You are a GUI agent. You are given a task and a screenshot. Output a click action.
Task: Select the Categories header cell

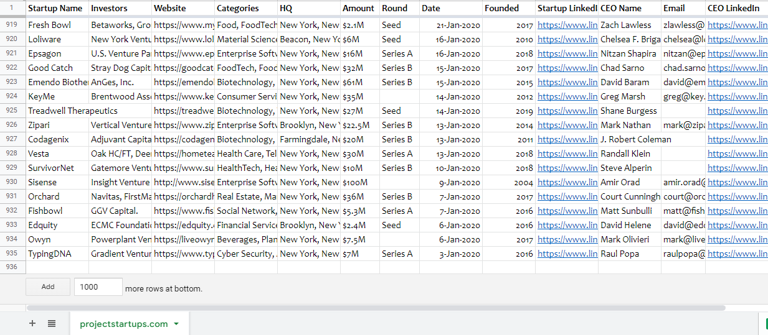pyautogui.click(x=246, y=8)
